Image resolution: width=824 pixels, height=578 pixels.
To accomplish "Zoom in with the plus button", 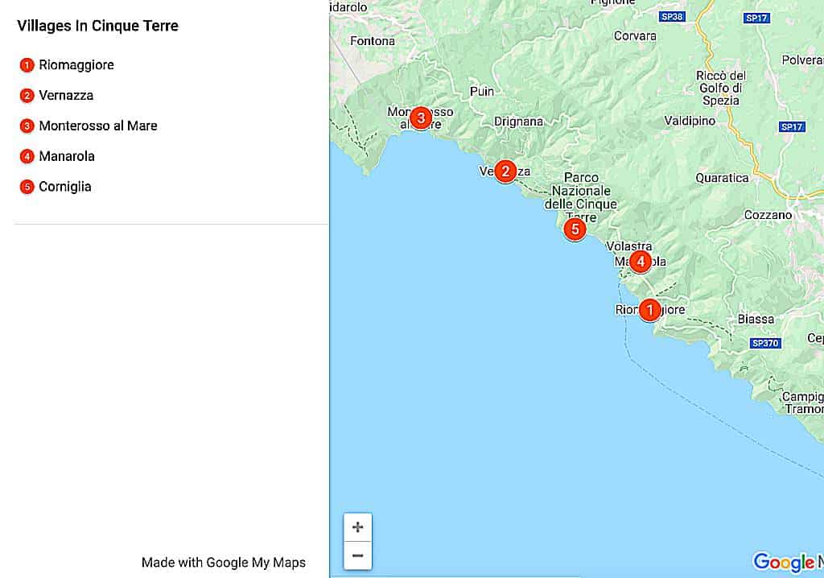I will point(357,527).
